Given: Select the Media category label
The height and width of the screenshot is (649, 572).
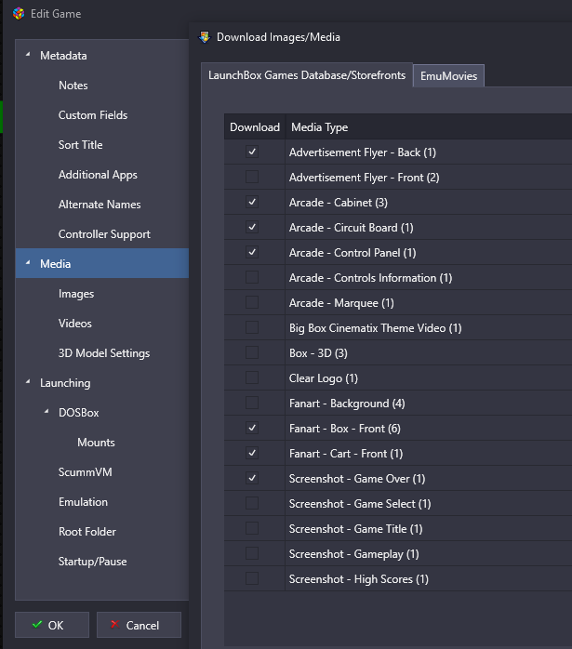Looking at the screenshot, I should 56,264.
